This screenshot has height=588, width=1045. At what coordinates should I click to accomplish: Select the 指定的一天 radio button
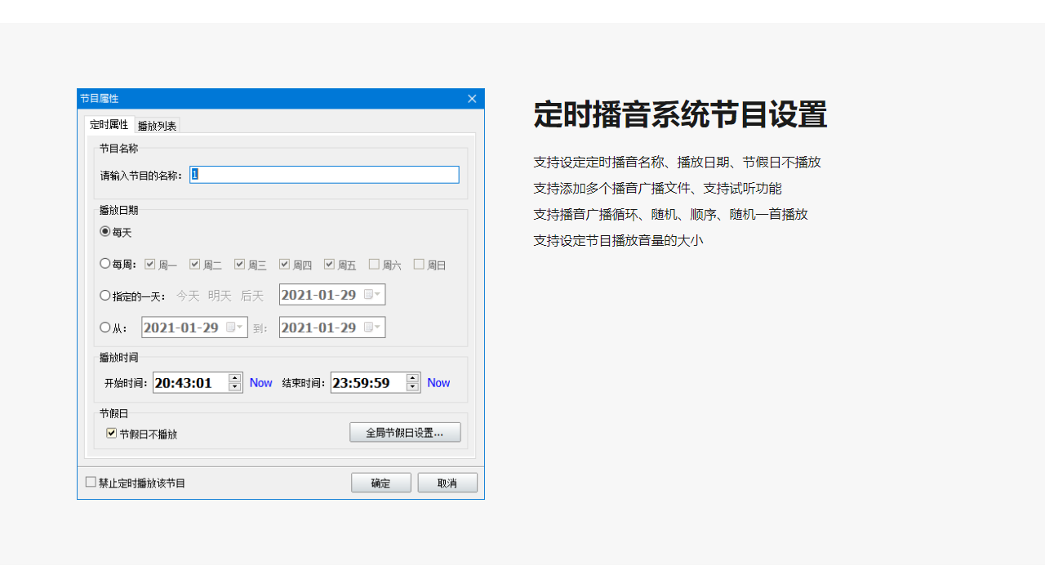[x=104, y=296]
